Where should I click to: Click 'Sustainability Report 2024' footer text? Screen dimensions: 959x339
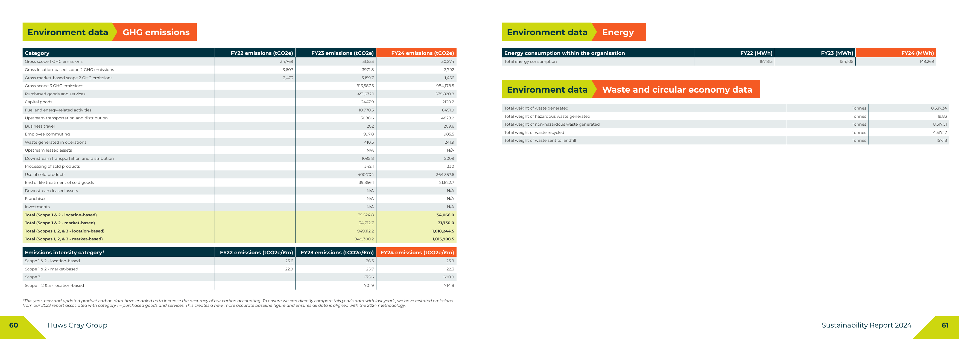click(866, 325)
